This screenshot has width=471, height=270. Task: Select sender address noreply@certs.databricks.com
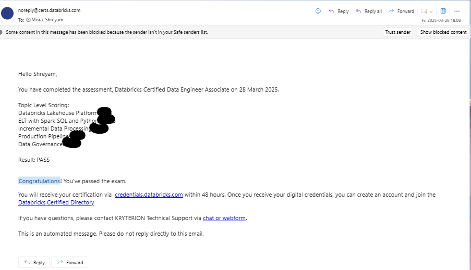49,10
